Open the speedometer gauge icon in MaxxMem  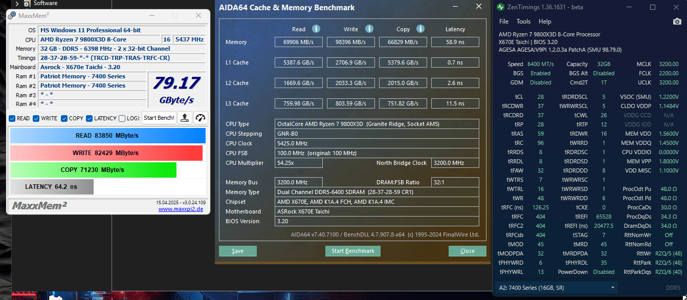click(201, 118)
